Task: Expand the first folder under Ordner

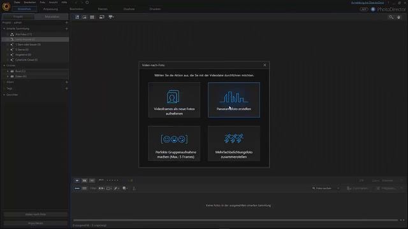Action: point(8,71)
